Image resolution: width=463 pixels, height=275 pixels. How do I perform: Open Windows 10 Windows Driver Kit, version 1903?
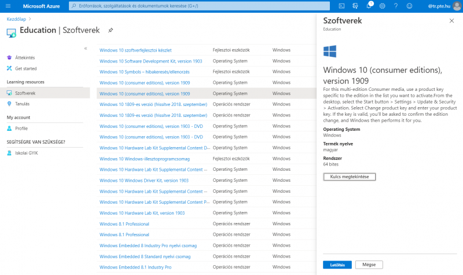[144, 181]
